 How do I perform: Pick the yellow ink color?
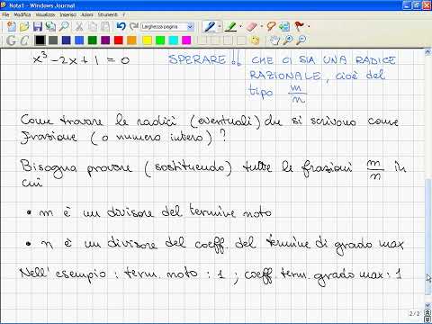(x=147, y=40)
